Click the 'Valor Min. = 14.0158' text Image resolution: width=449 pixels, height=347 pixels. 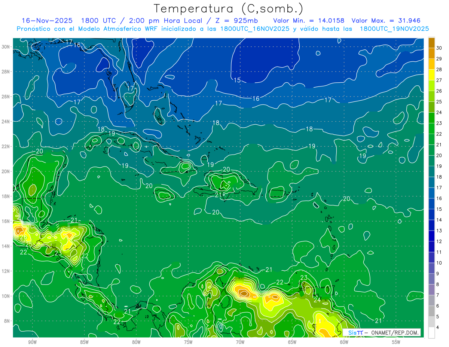point(309,21)
